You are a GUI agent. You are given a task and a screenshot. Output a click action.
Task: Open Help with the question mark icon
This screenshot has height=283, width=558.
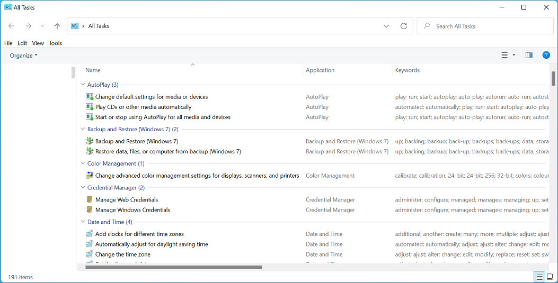coord(546,55)
